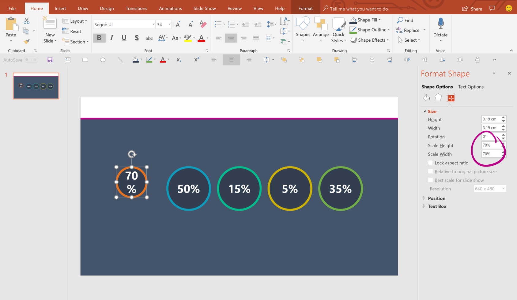The width and height of the screenshot is (517, 300).
Task: Switch to the Animations tab
Action: pyautogui.click(x=170, y=9)
